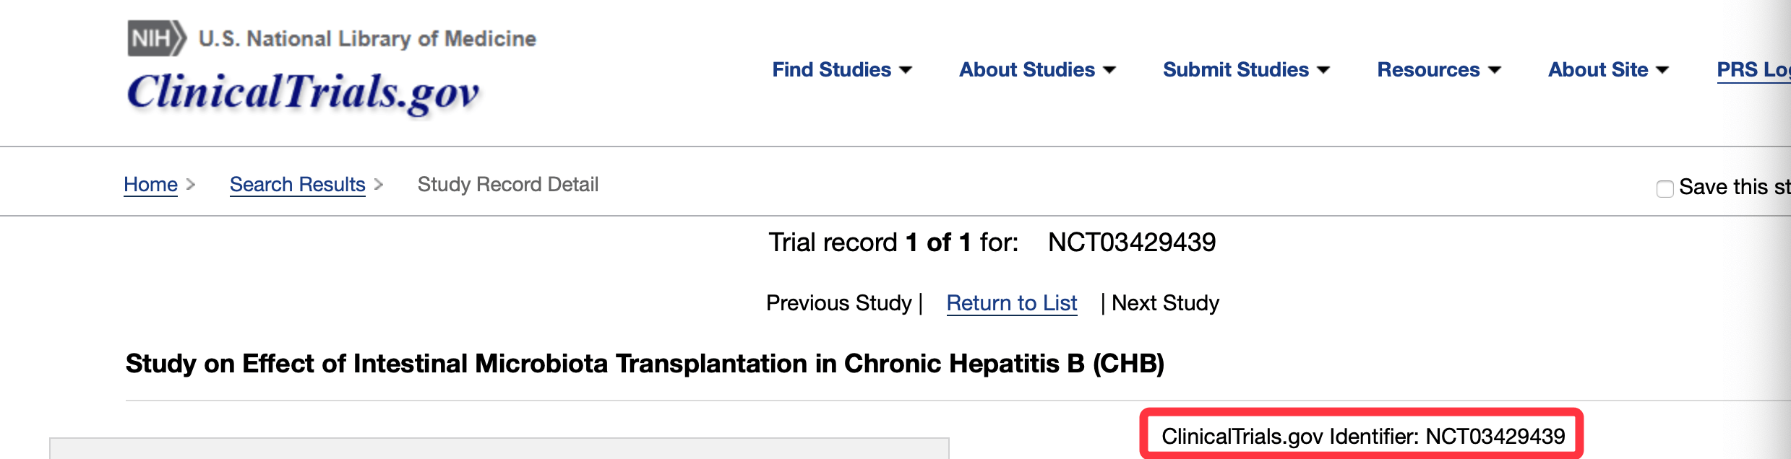Click the Previous Study text
The image size is (1791, 459).
(x=838, y=303)
